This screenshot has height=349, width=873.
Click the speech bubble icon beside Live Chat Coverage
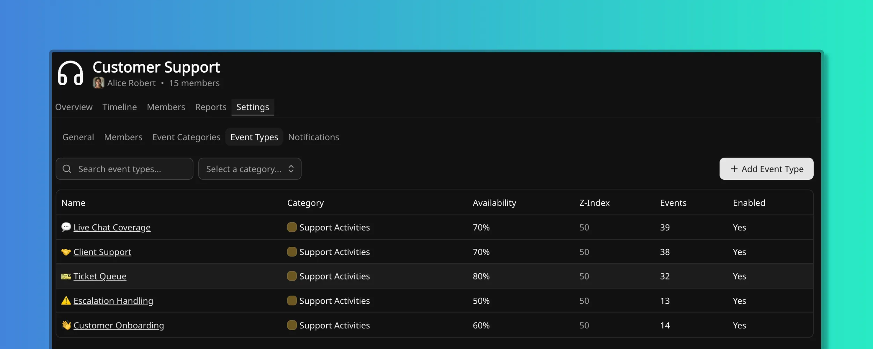click(66, 227)
